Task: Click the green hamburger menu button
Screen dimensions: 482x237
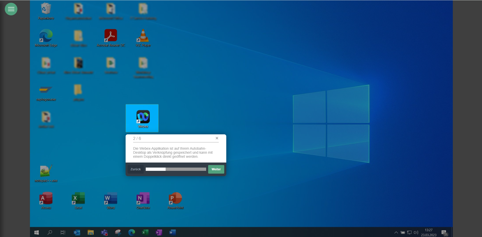Action: click(x=11, y=9)
